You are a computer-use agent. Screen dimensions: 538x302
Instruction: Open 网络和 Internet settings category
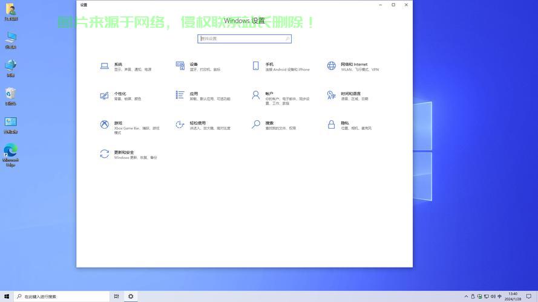tap(353, 66)
